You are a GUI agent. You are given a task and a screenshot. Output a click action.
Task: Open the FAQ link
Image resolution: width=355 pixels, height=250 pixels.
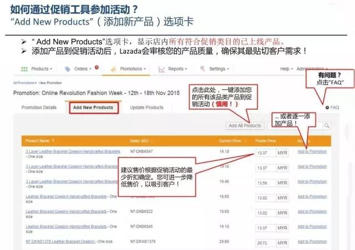pyautogui.click(x=334, y=108)
